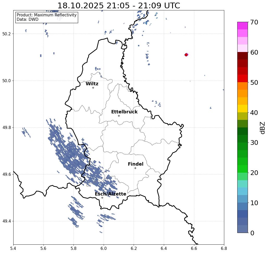Click the cross marker below Findel
This screenshot has height=253, width=268.
tap(135, 168)
